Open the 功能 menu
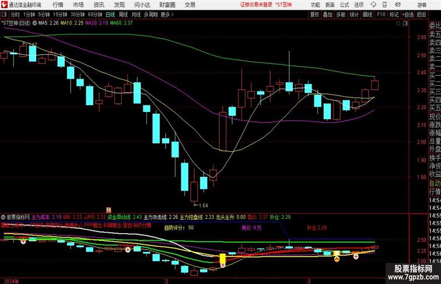 click(x=315, y=5)
